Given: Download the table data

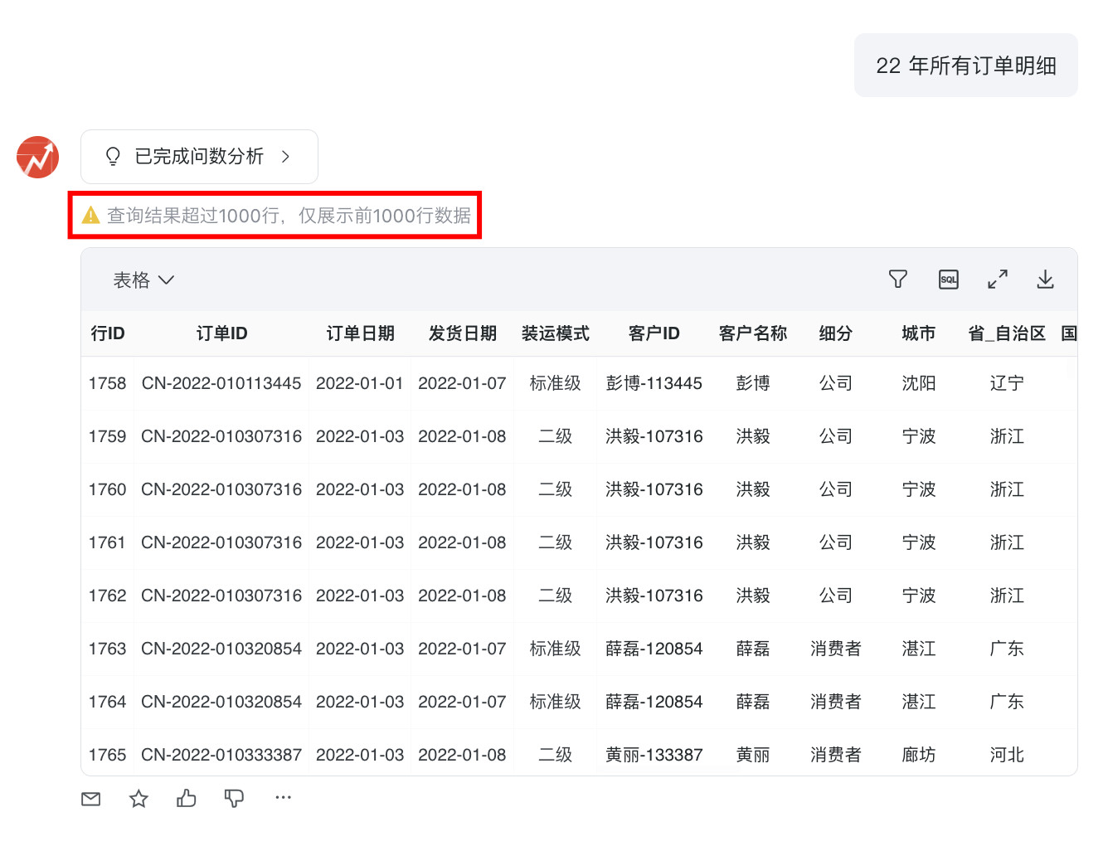Looking at the screenshot, I should tap(1045, 280).
